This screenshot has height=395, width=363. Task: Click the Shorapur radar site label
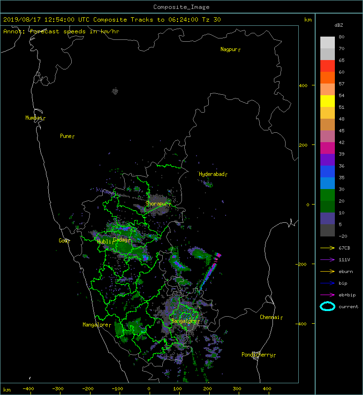(157, 204)
